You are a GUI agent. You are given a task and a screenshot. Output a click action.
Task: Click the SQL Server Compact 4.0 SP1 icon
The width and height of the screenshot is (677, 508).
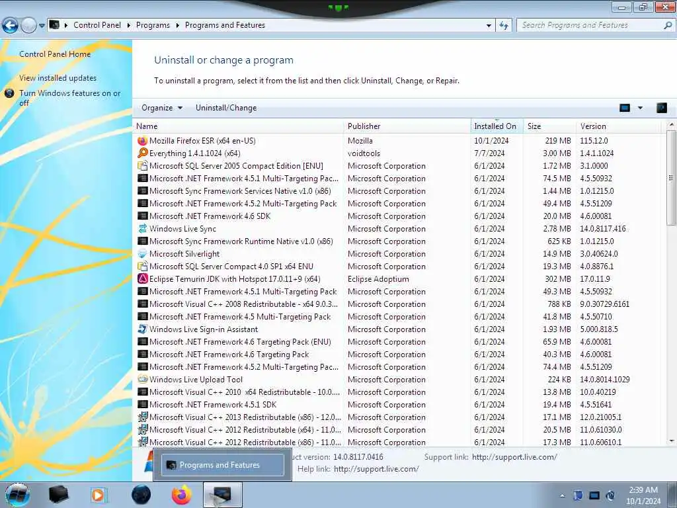143,267
